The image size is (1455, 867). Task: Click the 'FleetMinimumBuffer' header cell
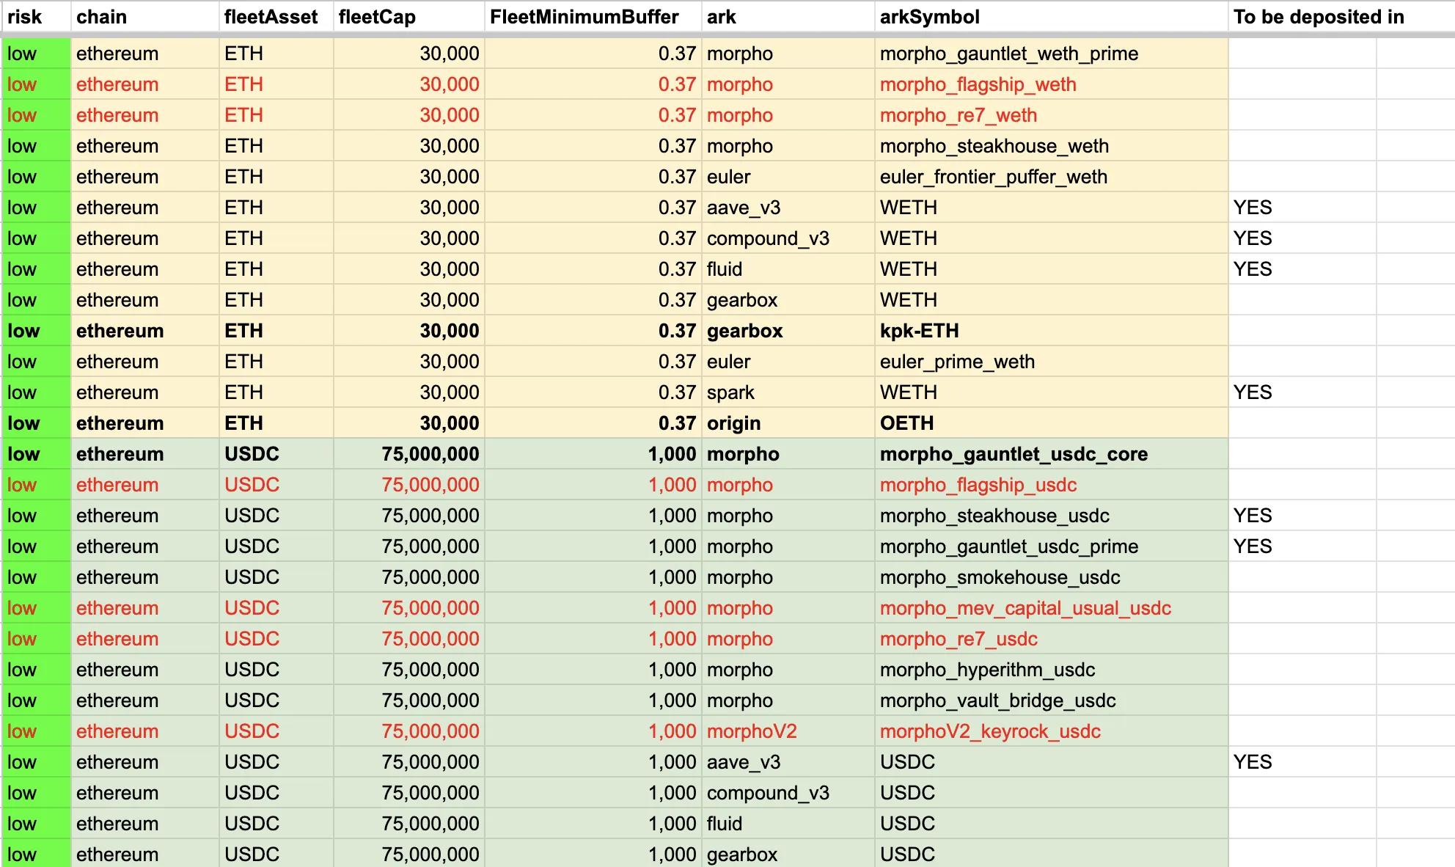coord(584,17)
